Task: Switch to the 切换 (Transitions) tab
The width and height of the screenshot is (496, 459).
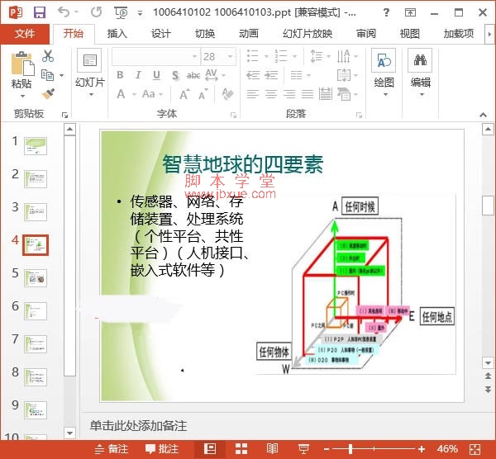Action: 205,34
